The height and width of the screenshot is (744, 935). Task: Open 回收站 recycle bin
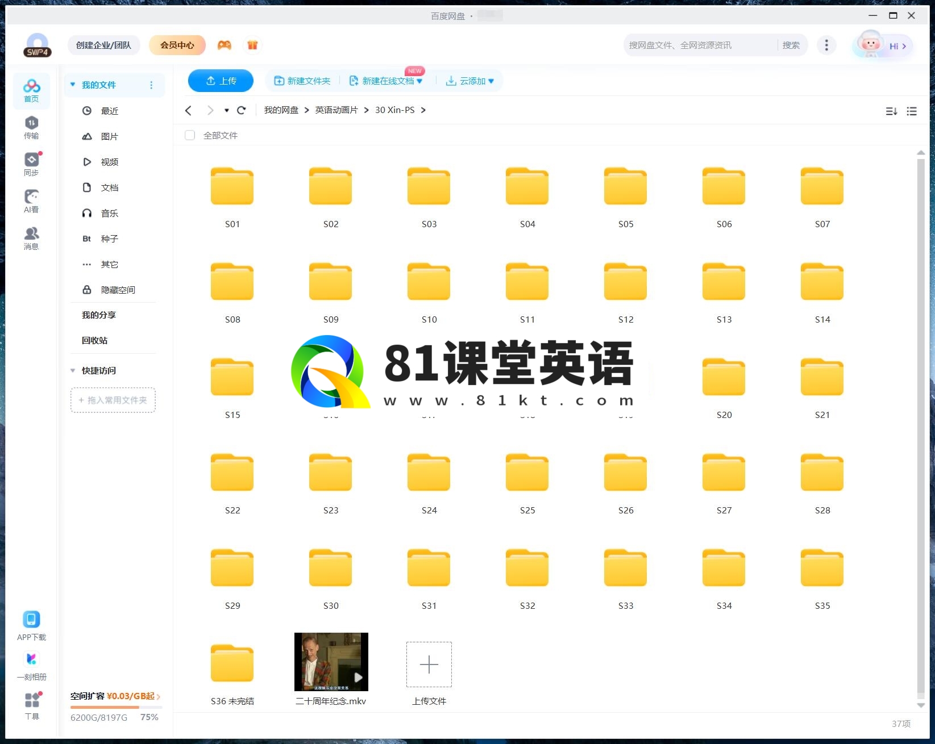pos(94,340)
